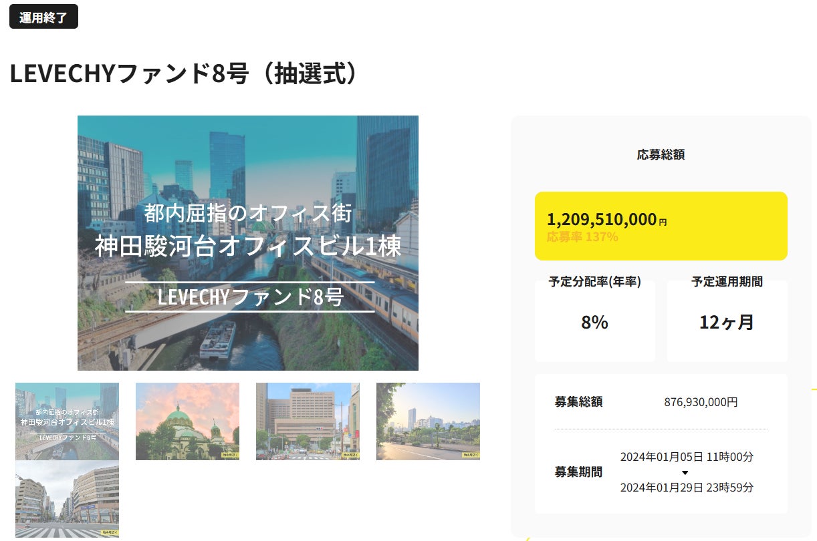
Task: Click the 募集総額 label
Action: pyautogui.click(x=578, y=402)
